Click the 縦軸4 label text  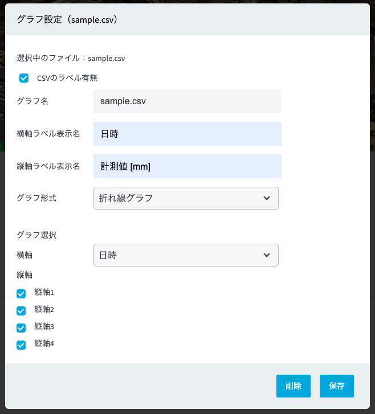pyautogui.click(x=44, y=344)
